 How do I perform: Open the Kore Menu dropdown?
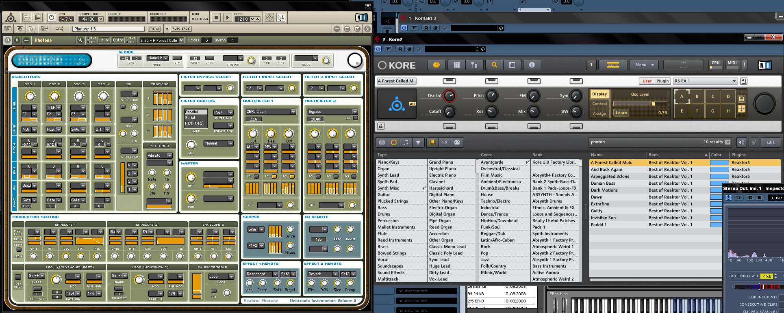(645, 65)
